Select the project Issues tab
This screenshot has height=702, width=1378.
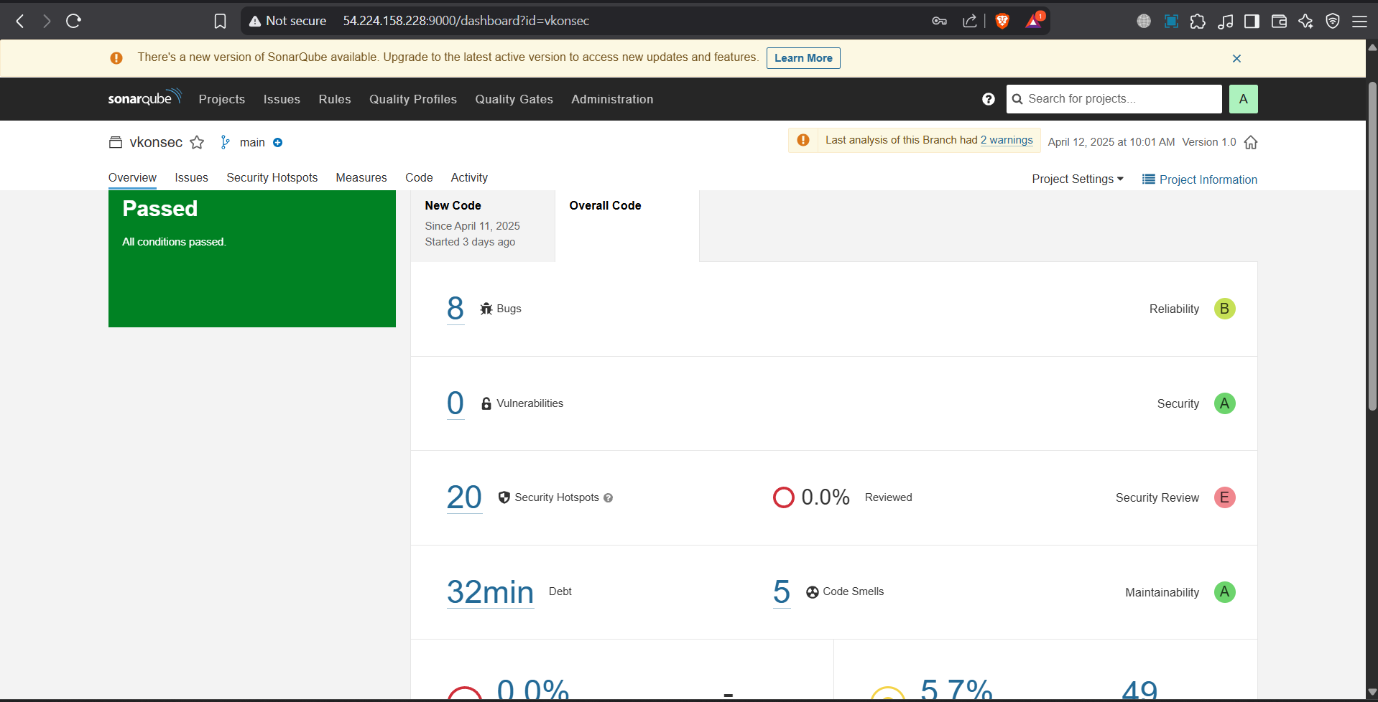[x=191, y=177]
